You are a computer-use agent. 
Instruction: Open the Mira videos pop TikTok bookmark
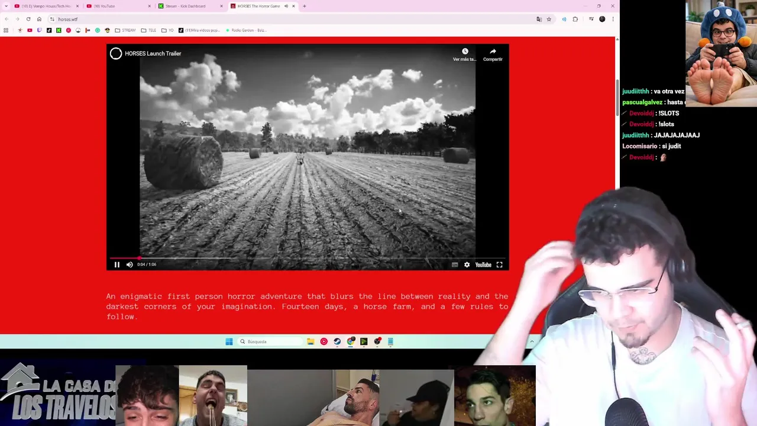tap(199, 30)
